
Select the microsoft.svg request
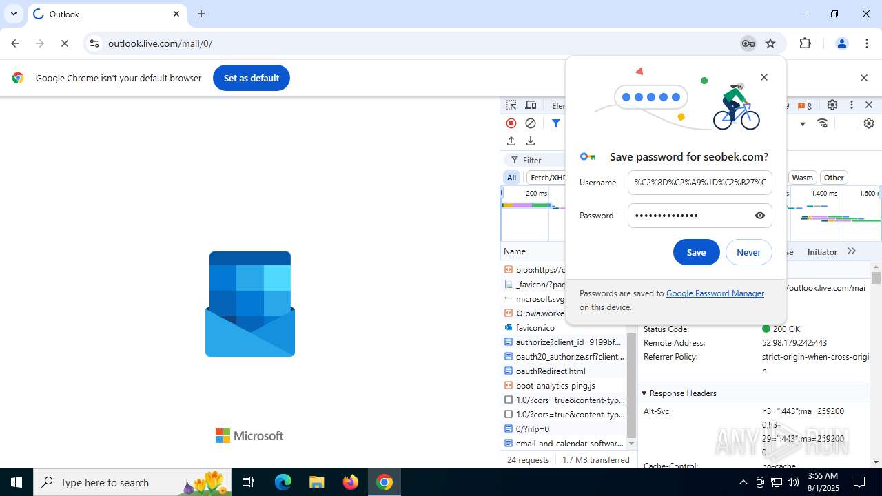tap(535, 299)
